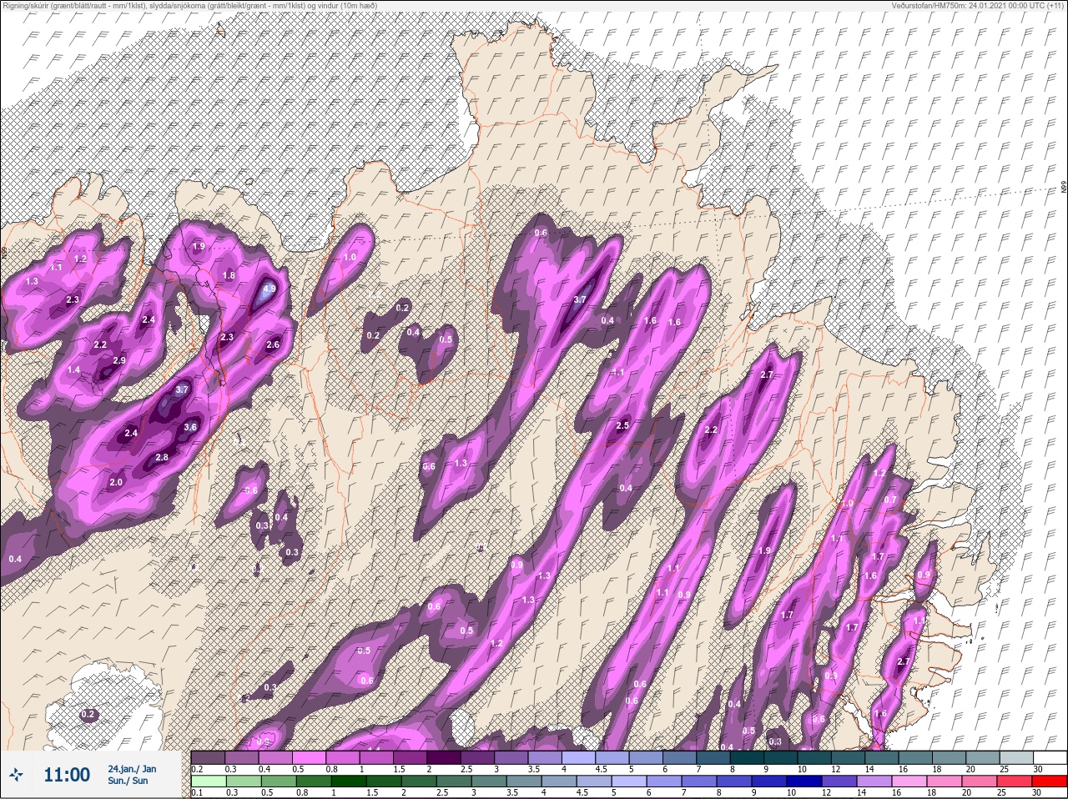
Task: Click the 2.9 precipitation value on the map
Action: coord(118,361)
